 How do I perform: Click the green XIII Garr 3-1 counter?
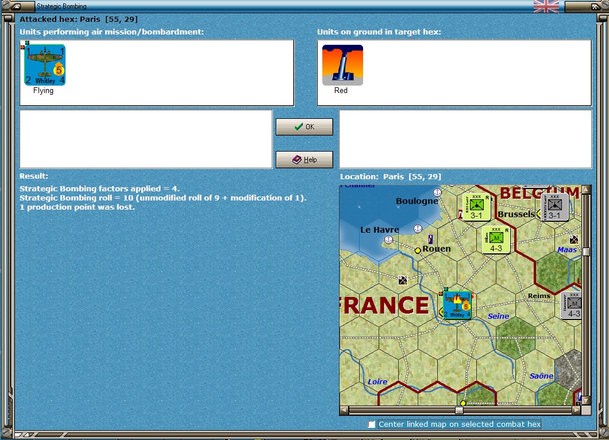476,207
